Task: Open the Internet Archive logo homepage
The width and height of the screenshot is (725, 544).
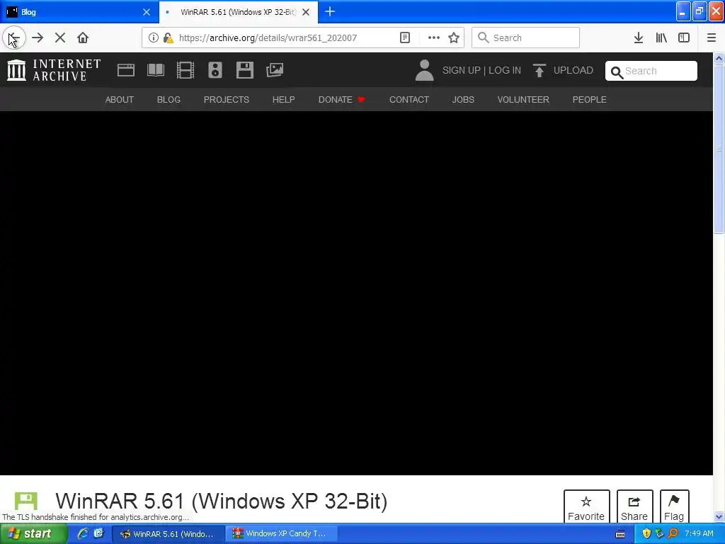Action: [x=54, y=70]
